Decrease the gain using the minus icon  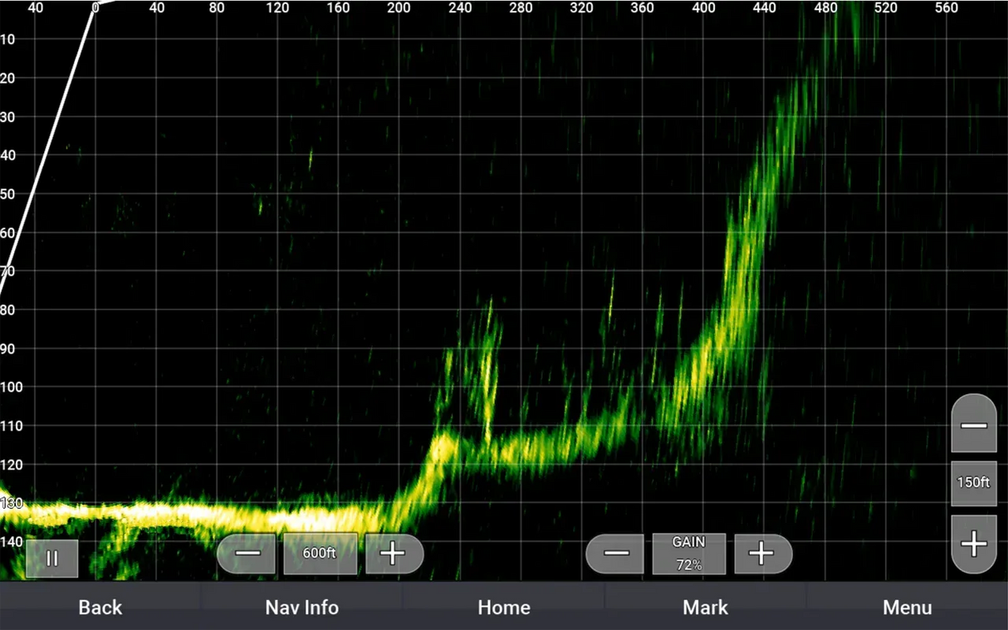tap(615, 554)
